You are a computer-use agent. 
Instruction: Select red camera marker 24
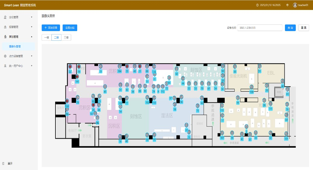(93, 105)
